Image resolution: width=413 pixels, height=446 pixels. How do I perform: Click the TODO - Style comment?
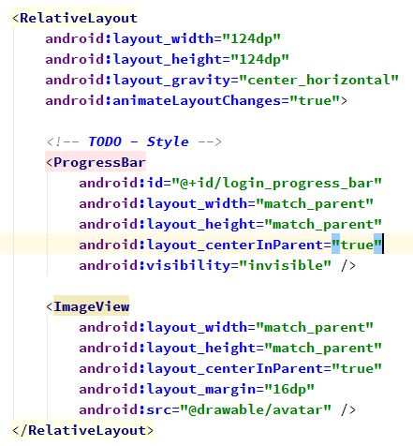pyautogui.click(x=134, y=141)
